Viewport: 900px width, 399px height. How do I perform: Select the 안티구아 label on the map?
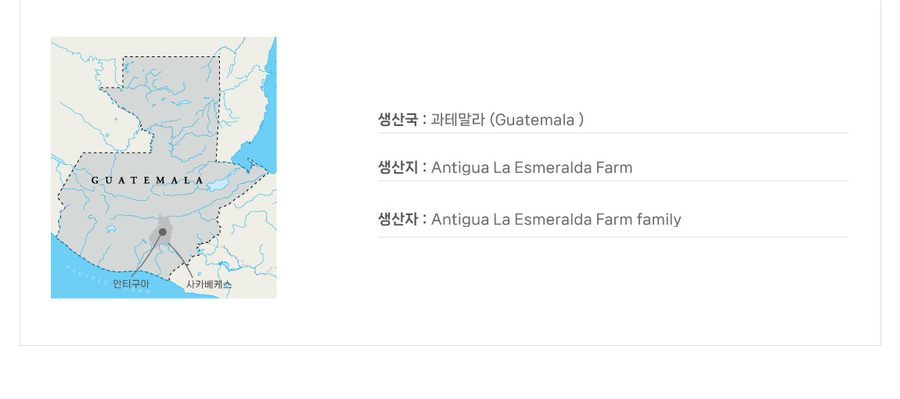pyautogui.click(x=127, y=284)
